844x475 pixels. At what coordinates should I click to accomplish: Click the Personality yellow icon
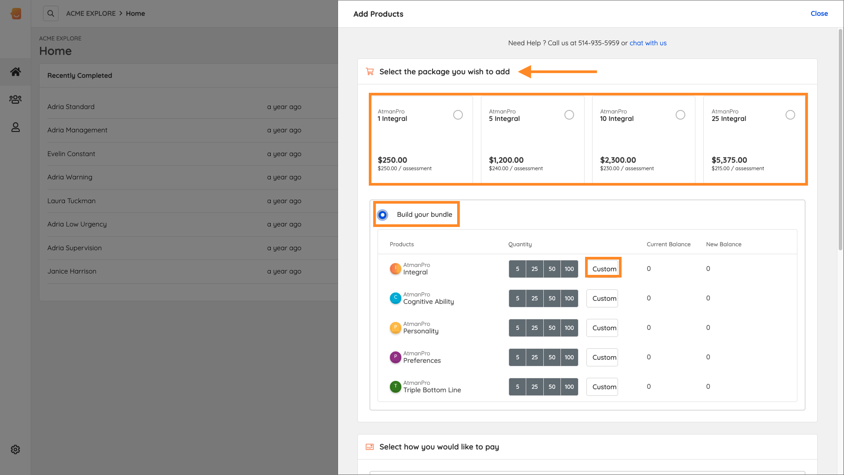pos(396,327)
